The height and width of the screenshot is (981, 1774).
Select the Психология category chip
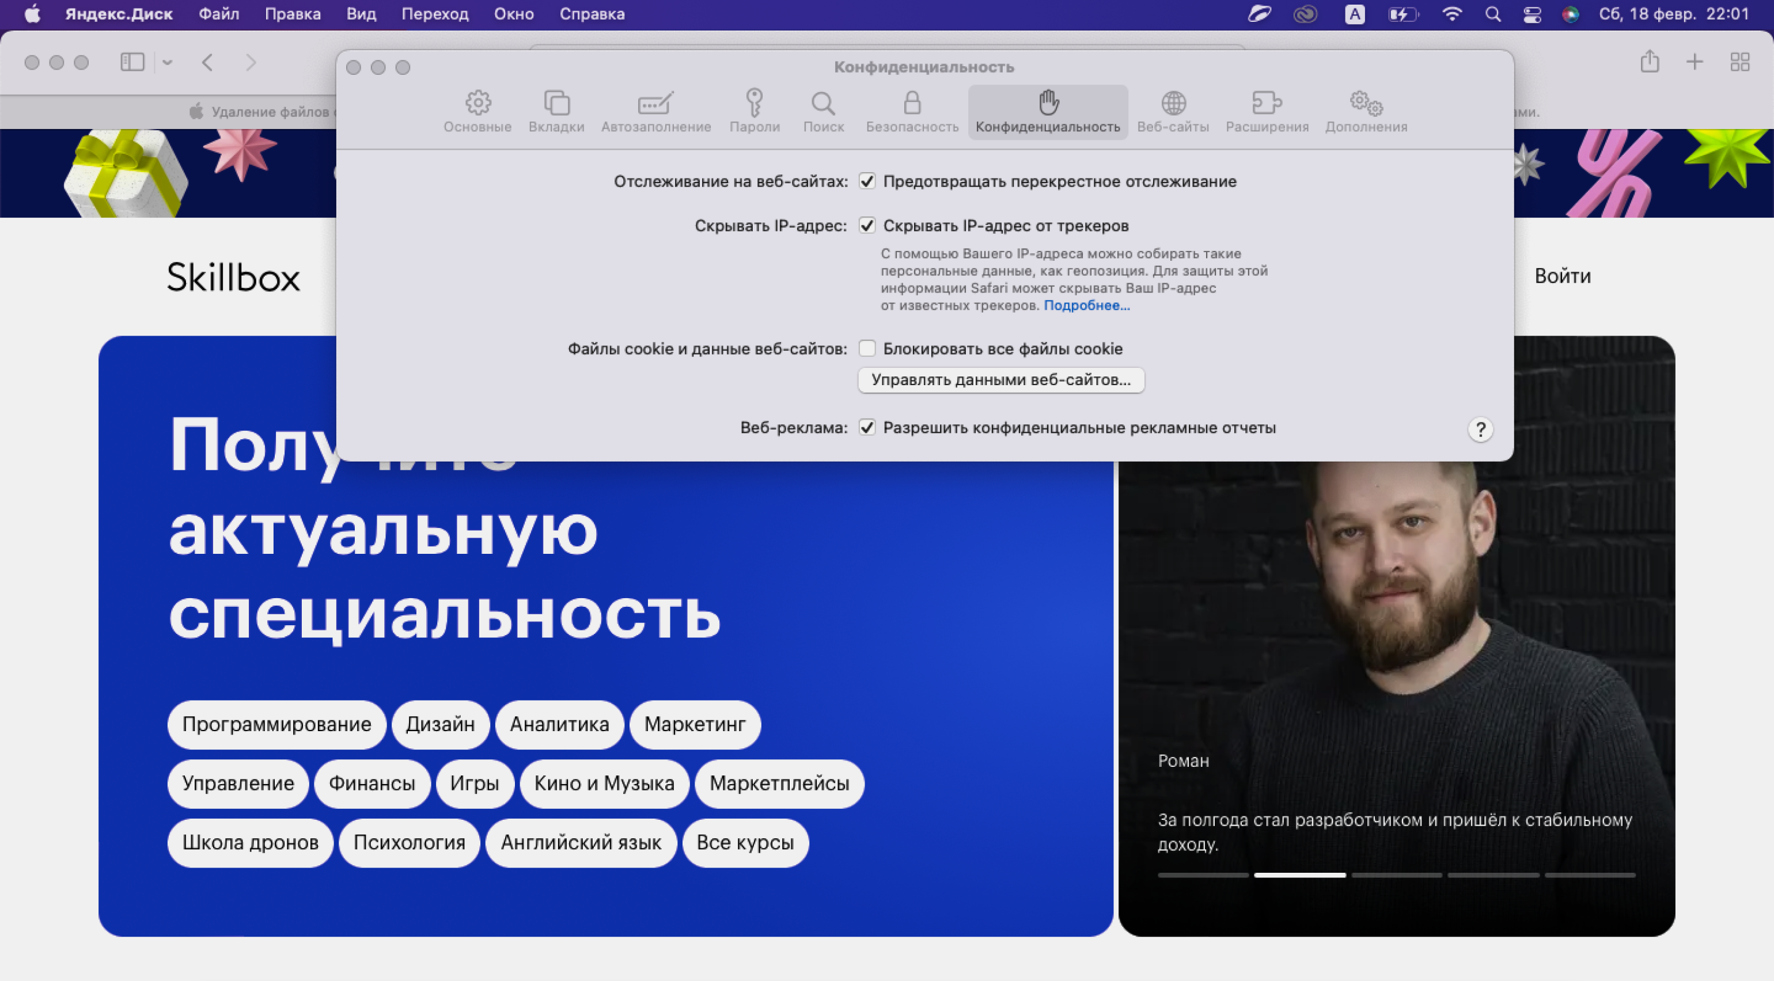(x=409, y=843)
